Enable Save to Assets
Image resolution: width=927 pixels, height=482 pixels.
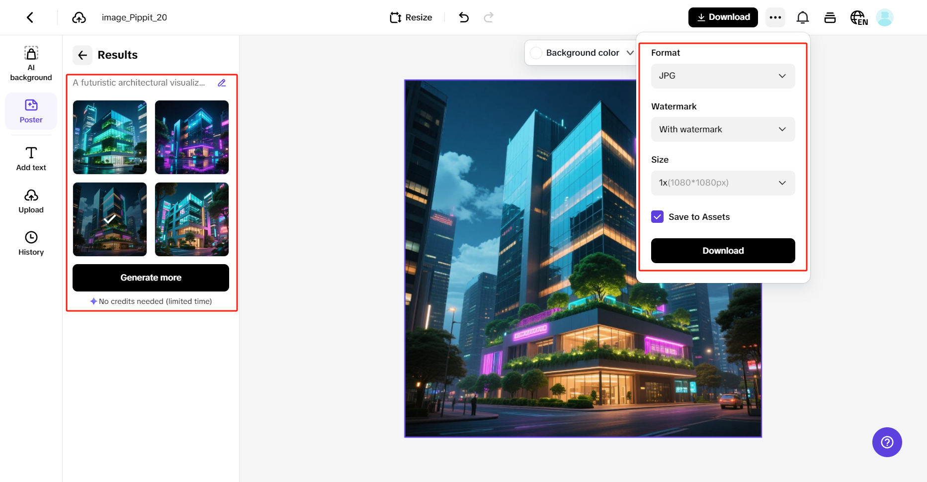[x=657, y=216]
